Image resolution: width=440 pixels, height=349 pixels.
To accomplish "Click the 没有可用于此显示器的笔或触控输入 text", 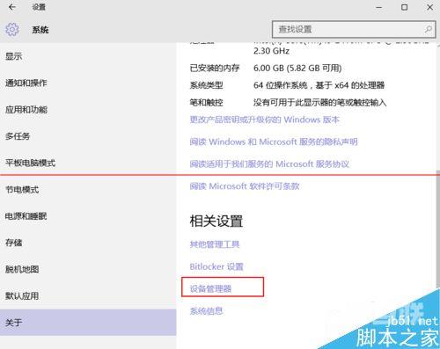I will tap(319, 103).
